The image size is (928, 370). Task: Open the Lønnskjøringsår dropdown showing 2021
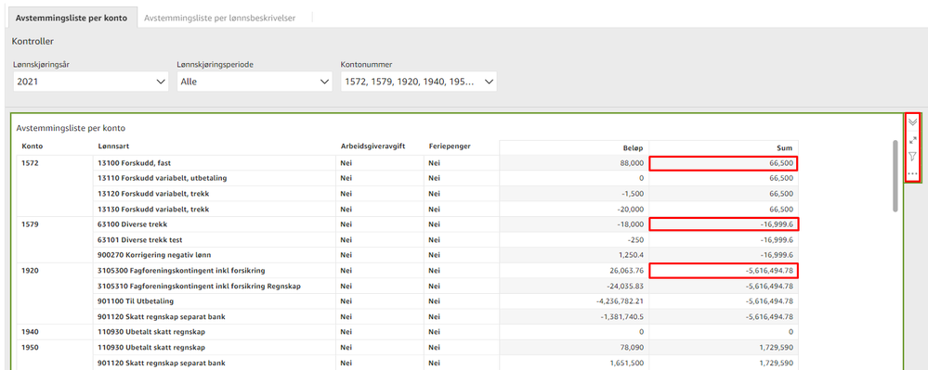tap(90, 82)
